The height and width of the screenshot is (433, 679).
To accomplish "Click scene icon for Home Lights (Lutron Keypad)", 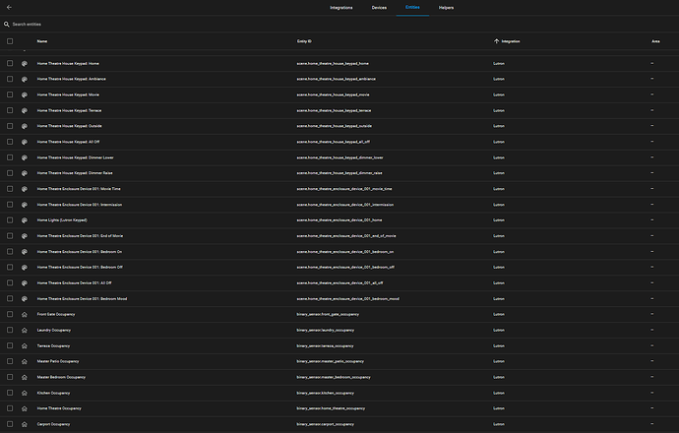I will [x=25, y=220].
